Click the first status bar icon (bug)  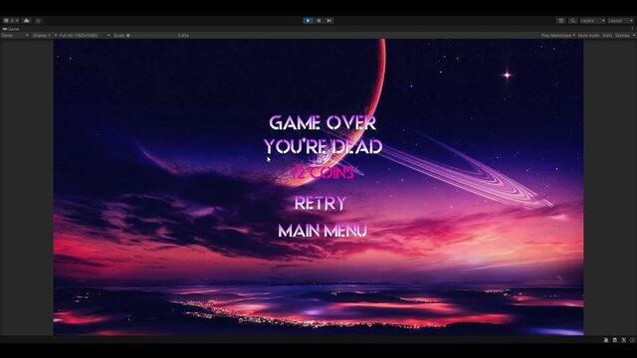[x=606, y=340]
